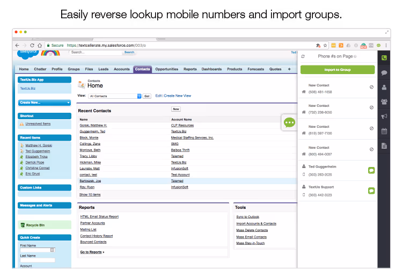Bookmark this page with the star icon

click(325, 45)
